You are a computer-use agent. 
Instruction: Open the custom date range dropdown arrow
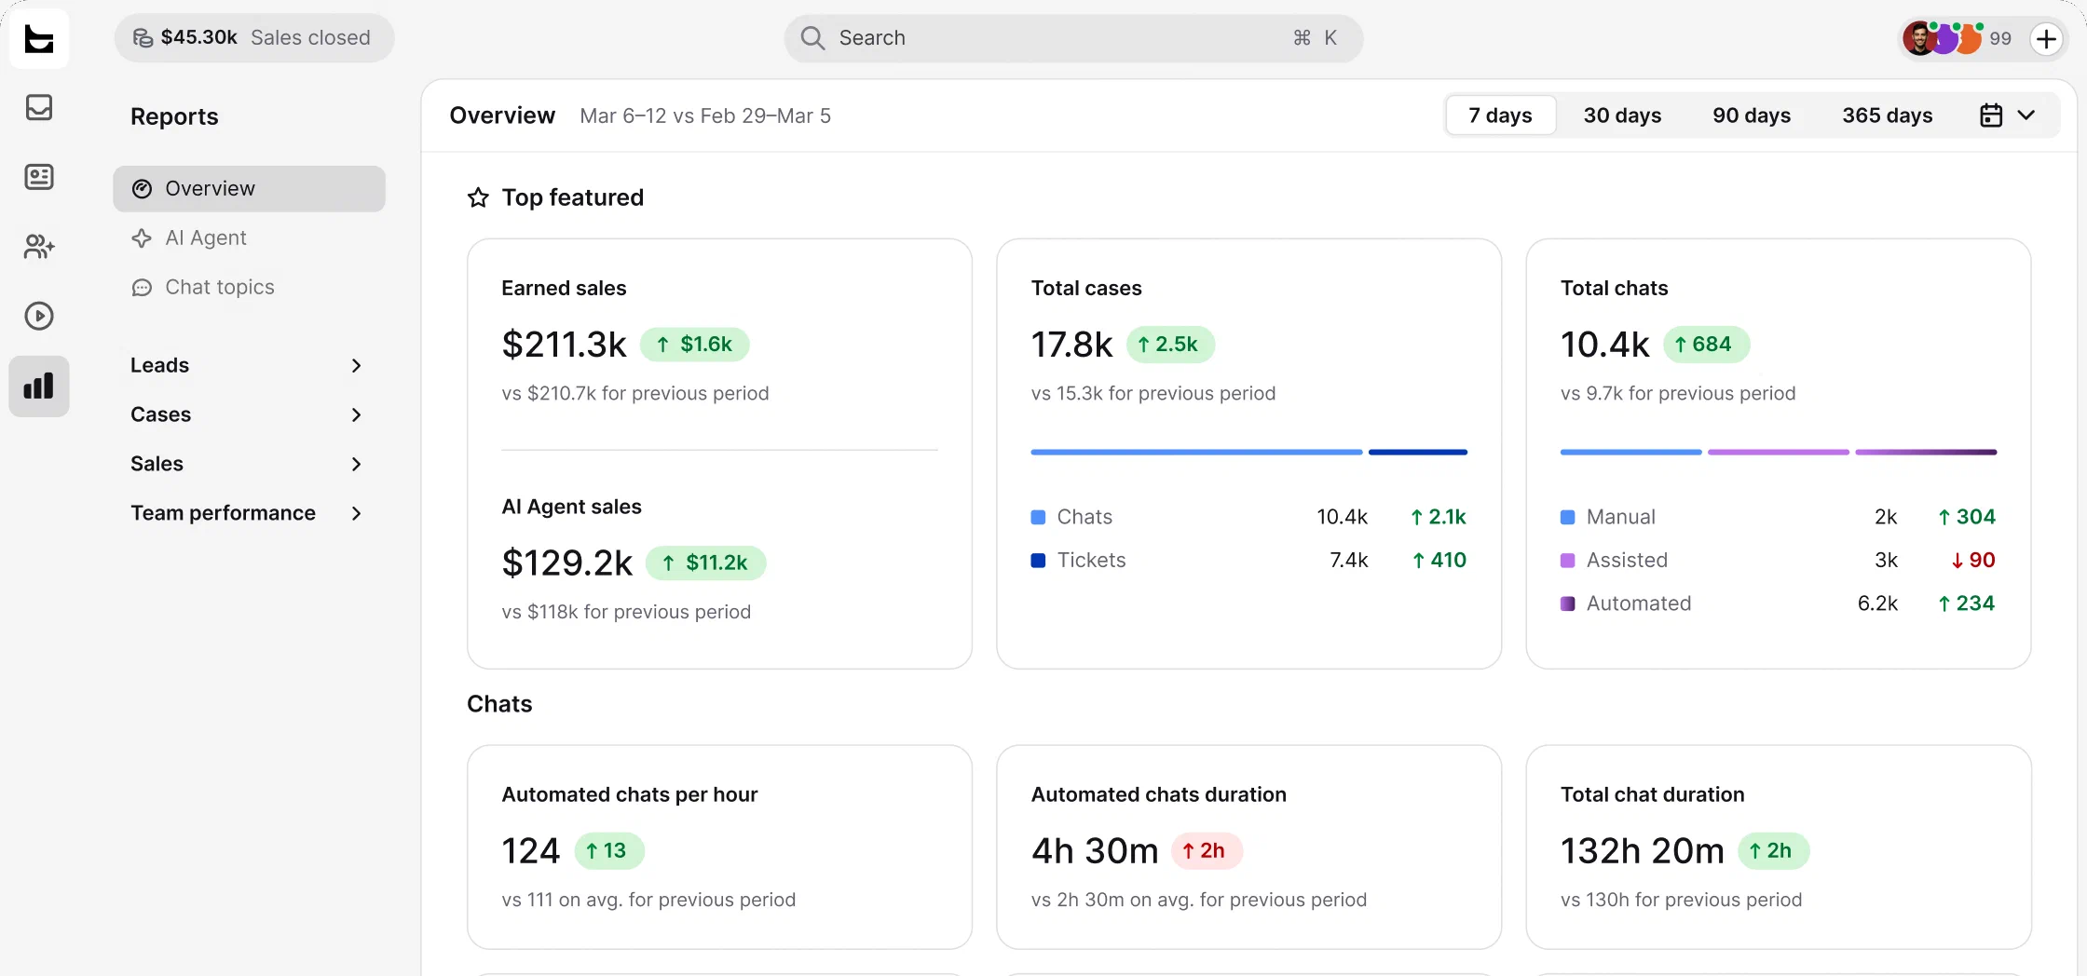2026,115
